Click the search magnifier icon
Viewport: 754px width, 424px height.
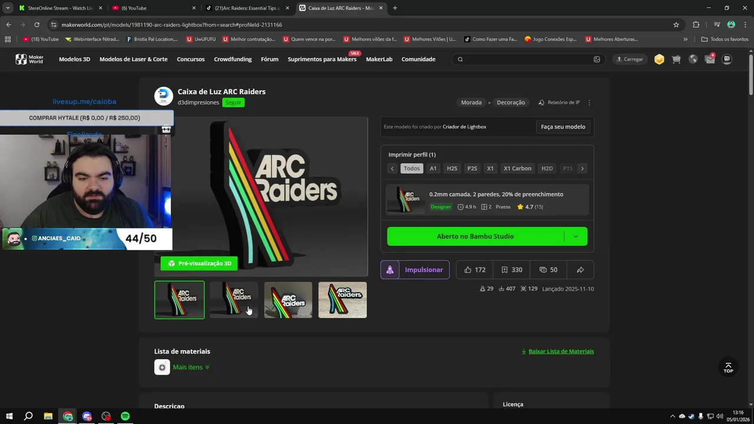[x=460, y=59]
